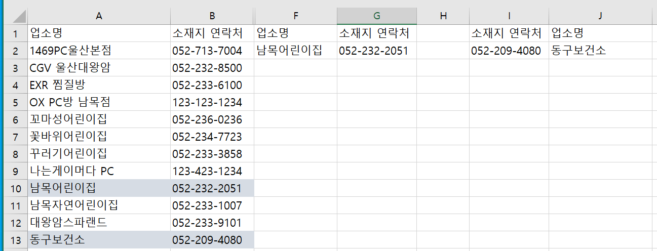657x251 pixels.
Task: Click cell I2 '052-209-4080'
Action: (509, 51)
